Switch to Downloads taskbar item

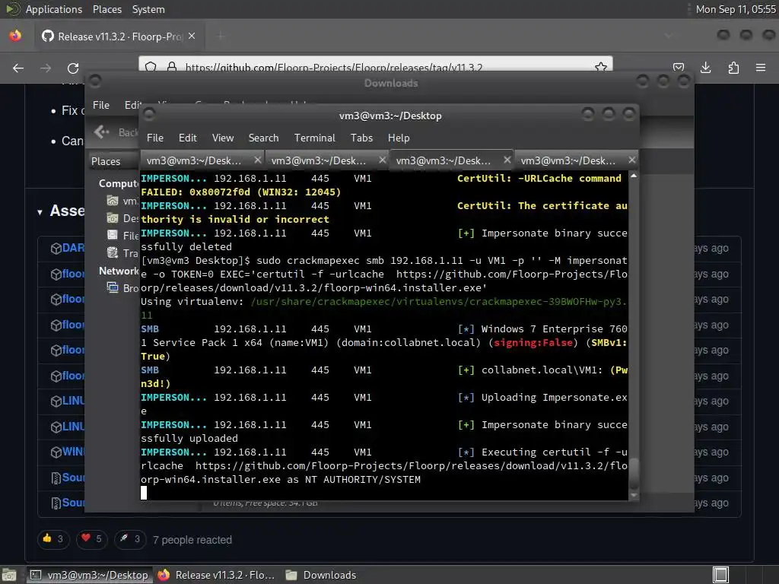[322, 575]
